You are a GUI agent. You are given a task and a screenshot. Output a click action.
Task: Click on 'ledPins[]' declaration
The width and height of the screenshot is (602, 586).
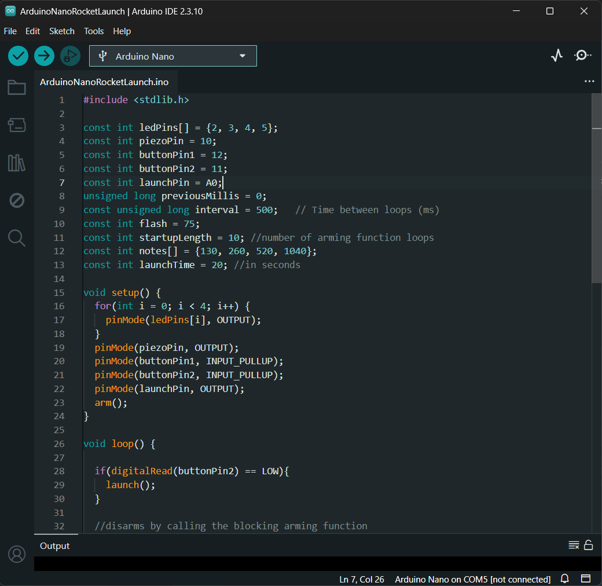164,127
